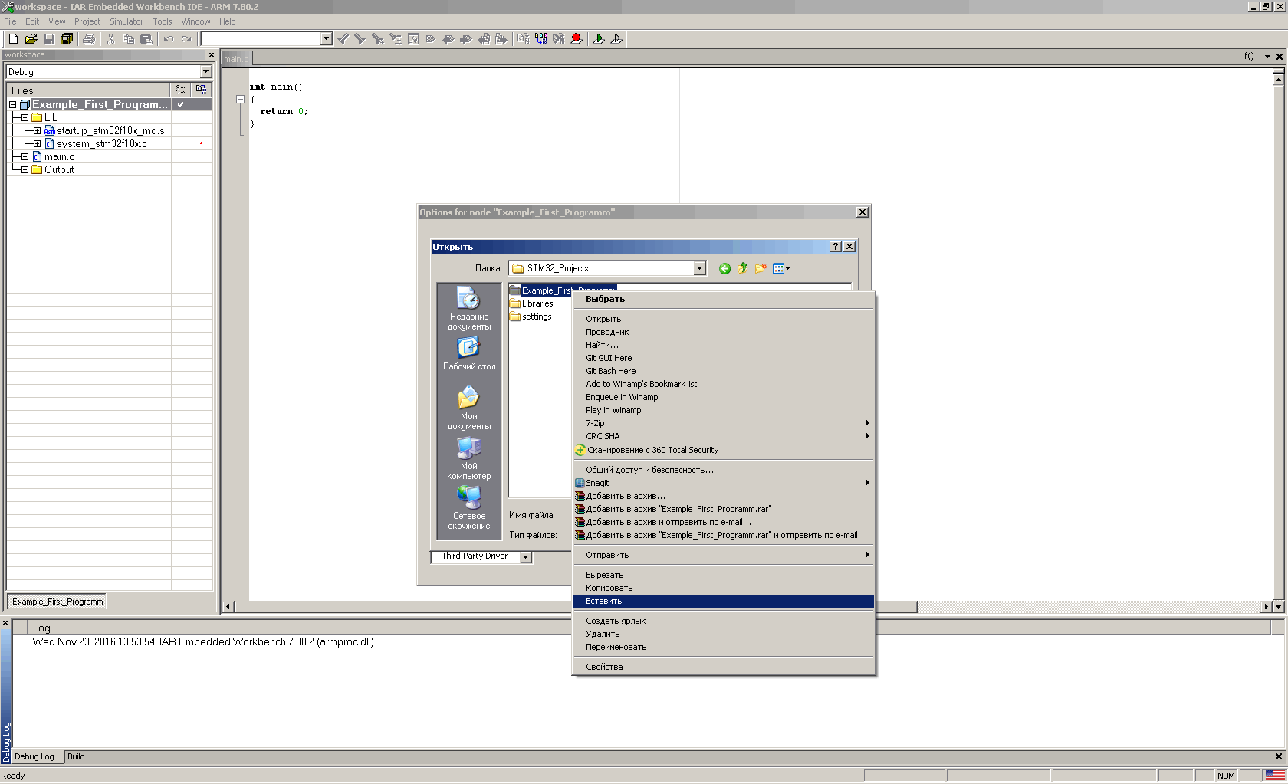Click the Create New Folder icon in dialog
Image resolution: width=1288 pixels, height=784 pixels.
761,268
